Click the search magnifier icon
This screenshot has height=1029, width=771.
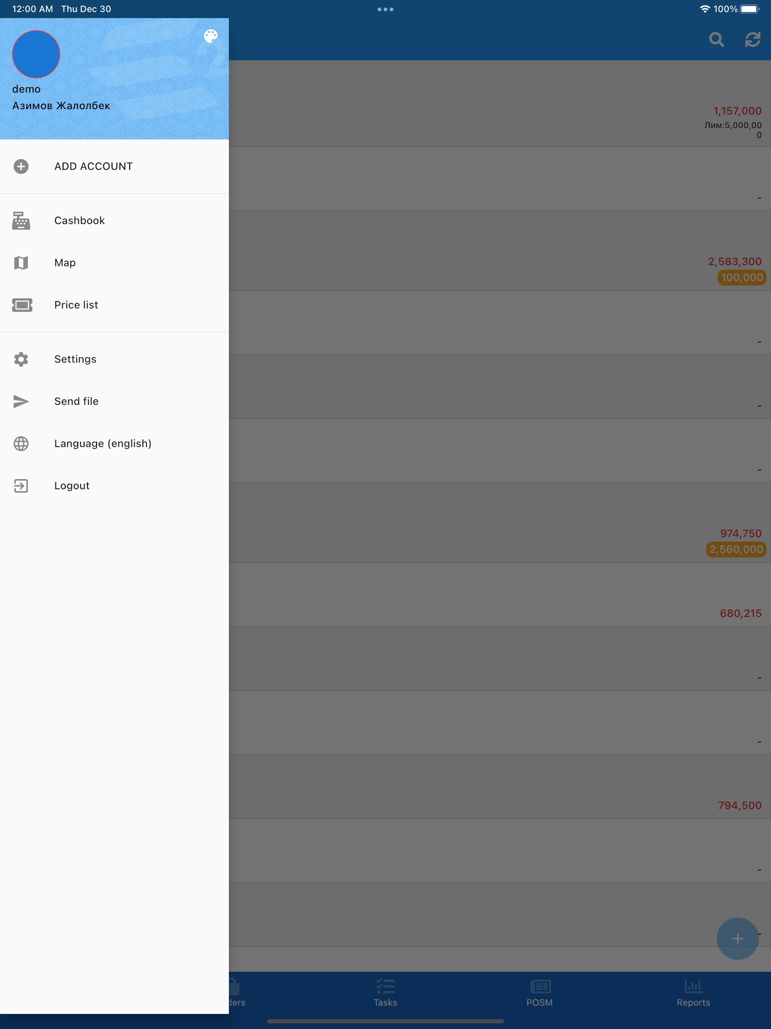coord(716,40)
